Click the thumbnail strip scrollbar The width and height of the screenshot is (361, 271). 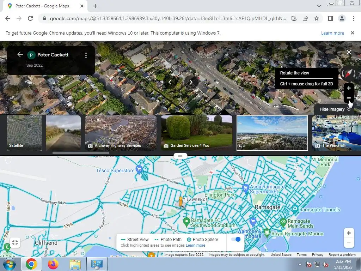click(81, 153)
